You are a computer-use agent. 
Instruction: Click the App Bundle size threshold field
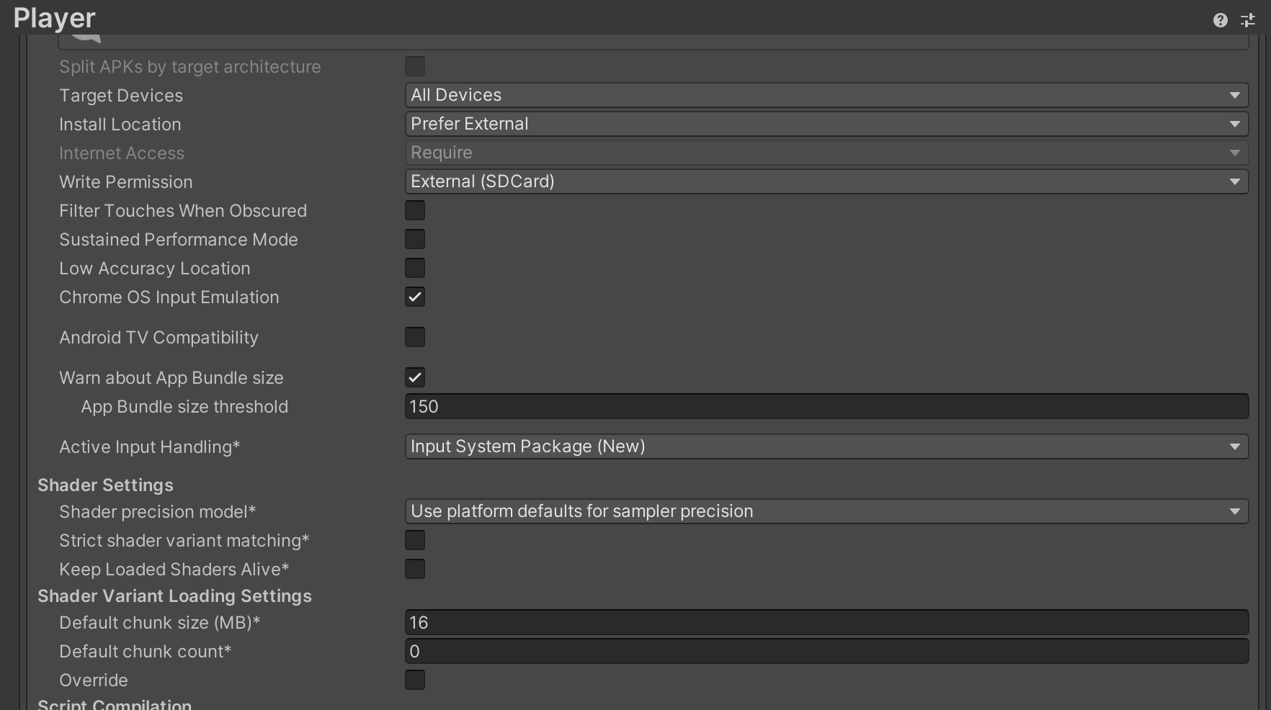click(x=826, y=406)
